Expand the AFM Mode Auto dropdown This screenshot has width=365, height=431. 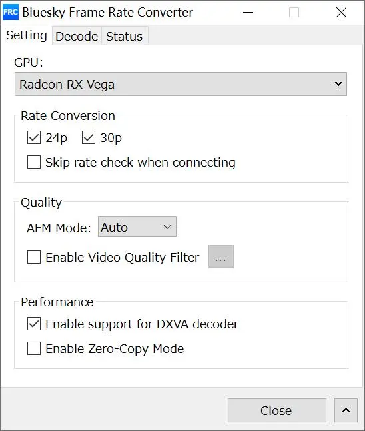click(x=137, y=227)
